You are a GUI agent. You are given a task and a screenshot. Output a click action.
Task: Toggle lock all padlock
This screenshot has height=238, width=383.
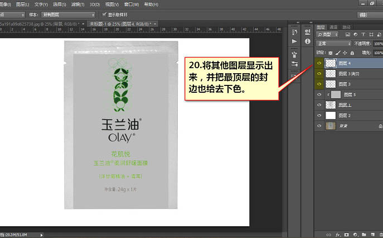[352, 53]
